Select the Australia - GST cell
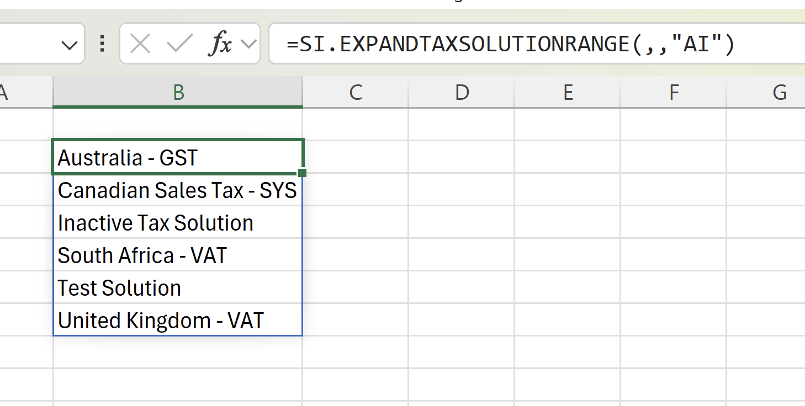 pyautogui.click(x=178, y=157)
